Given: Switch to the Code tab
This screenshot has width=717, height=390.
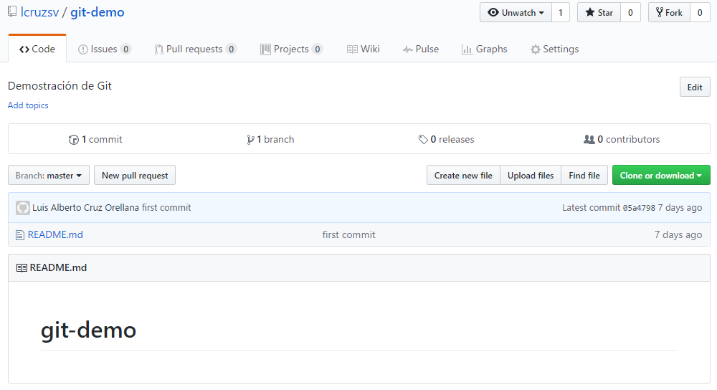Looking at the screenshot, I should point(37,49).
